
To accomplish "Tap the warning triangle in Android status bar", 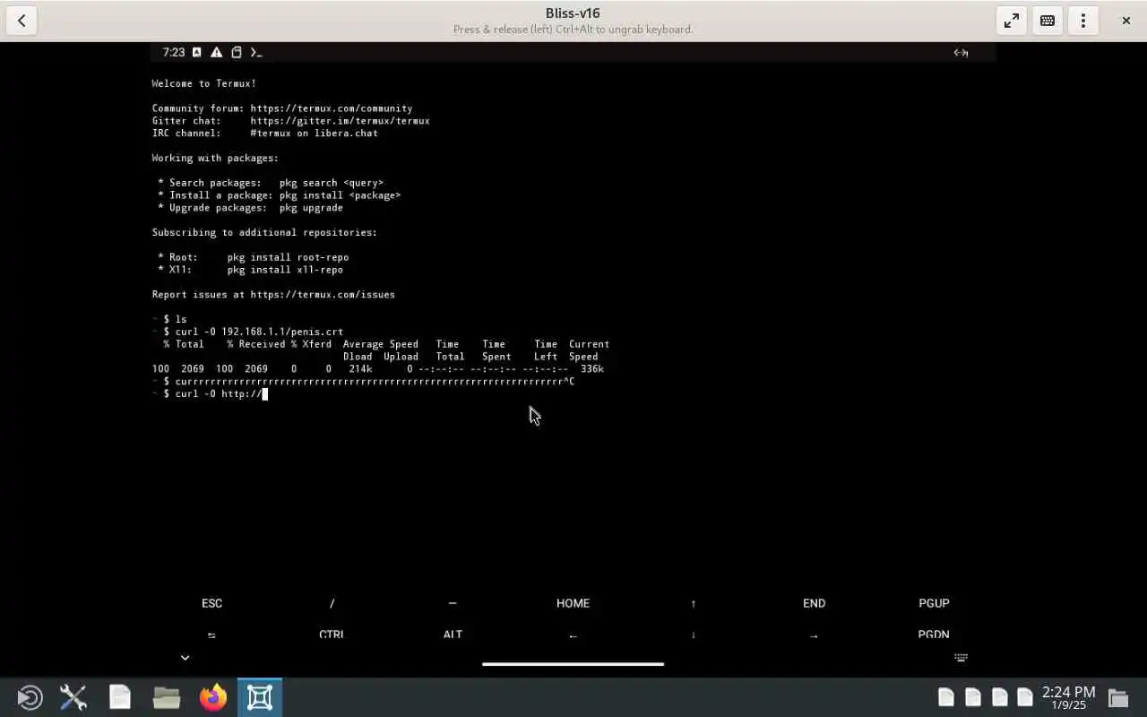I will click(216, 53).
